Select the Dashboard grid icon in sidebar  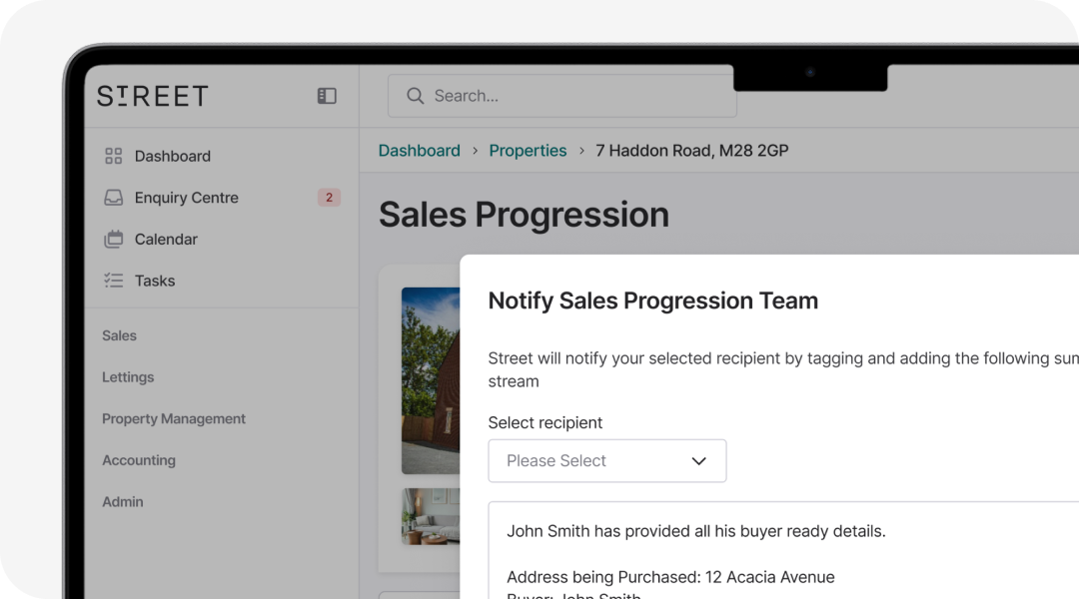pos(113,156)
